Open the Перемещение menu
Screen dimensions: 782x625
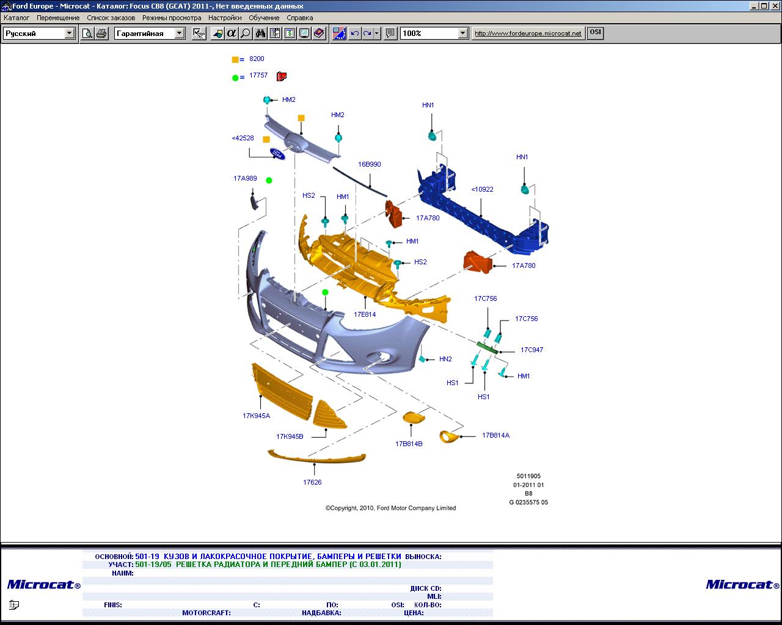(x=58, y=18)
